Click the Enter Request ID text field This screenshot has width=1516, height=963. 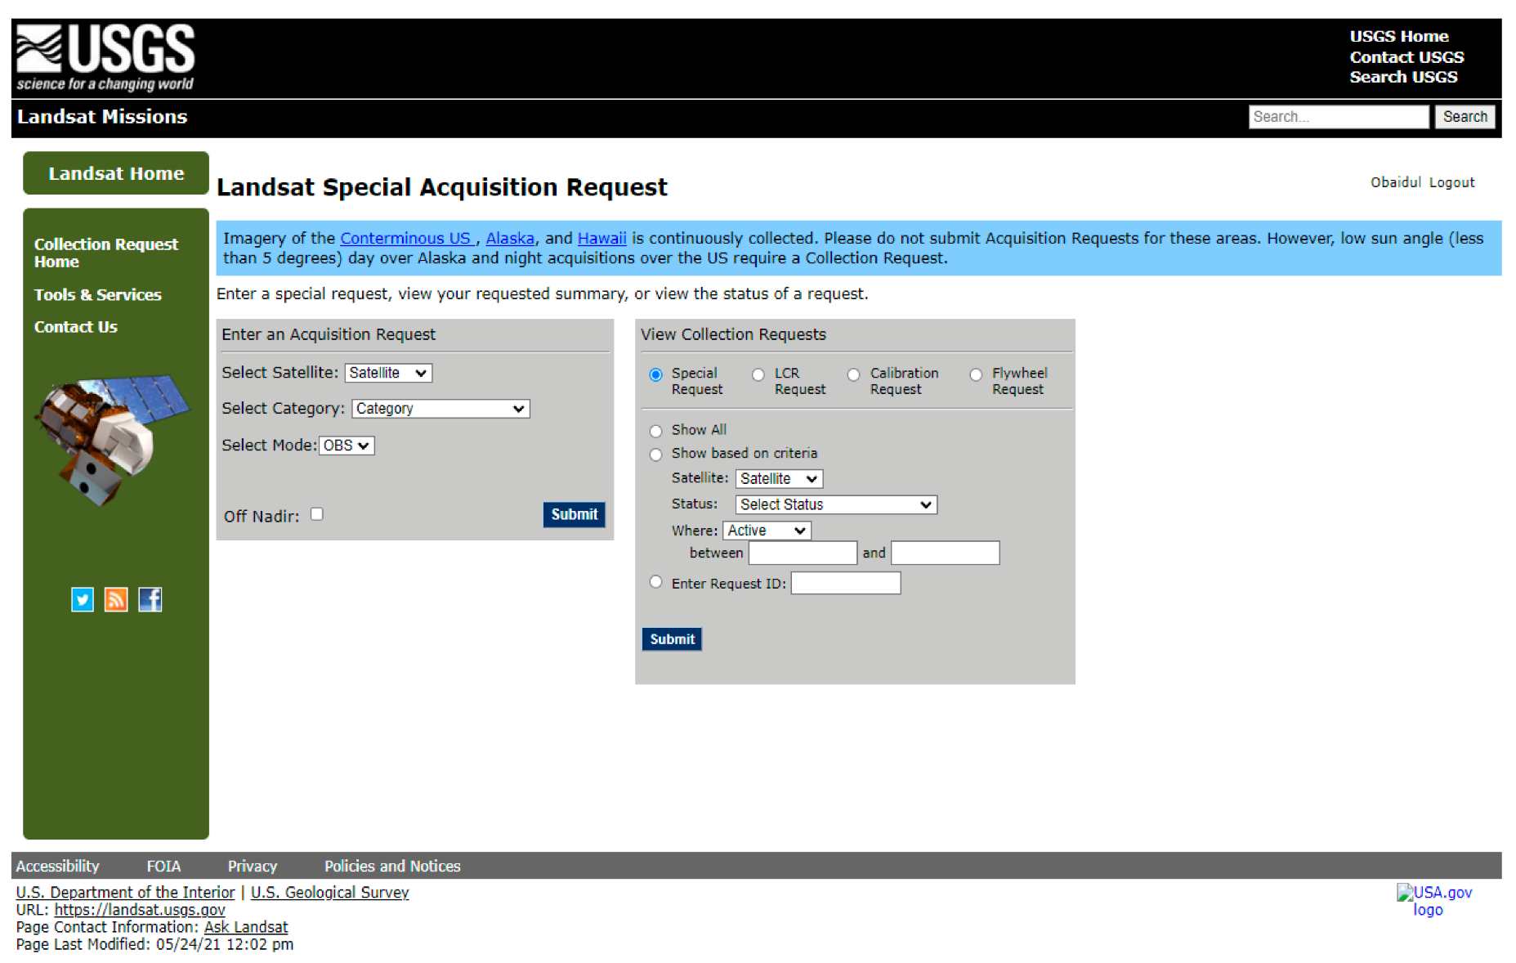(x=845, y=583)
